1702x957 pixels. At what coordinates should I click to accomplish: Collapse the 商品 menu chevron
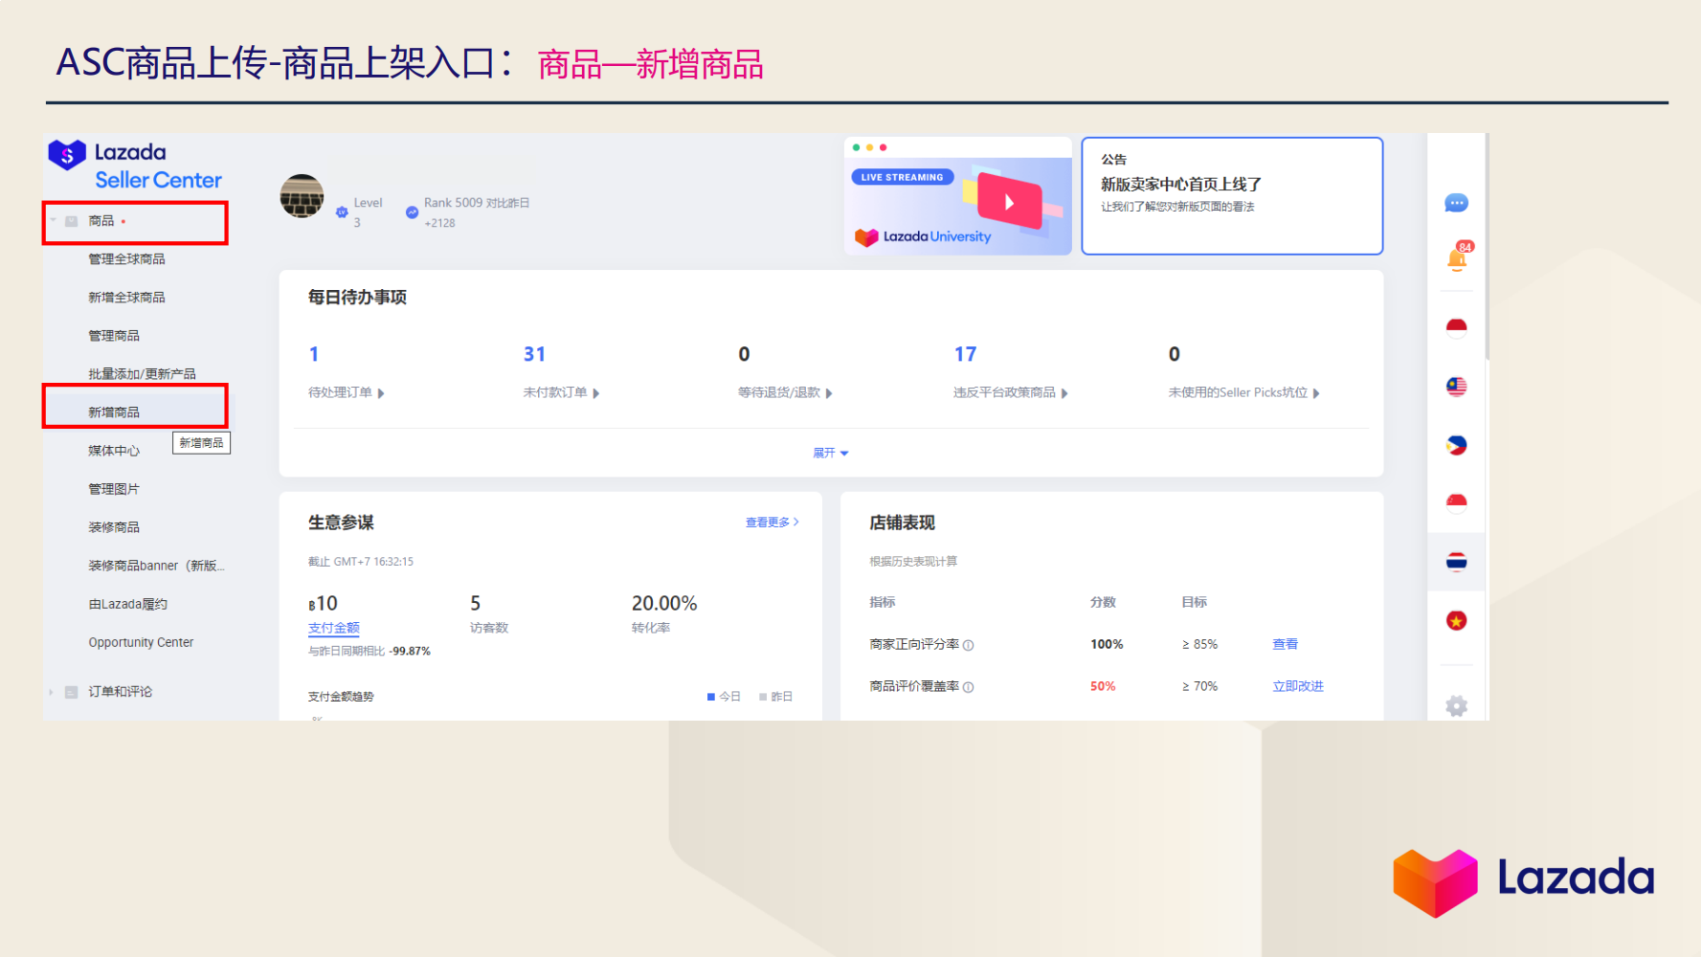[52, 220]
